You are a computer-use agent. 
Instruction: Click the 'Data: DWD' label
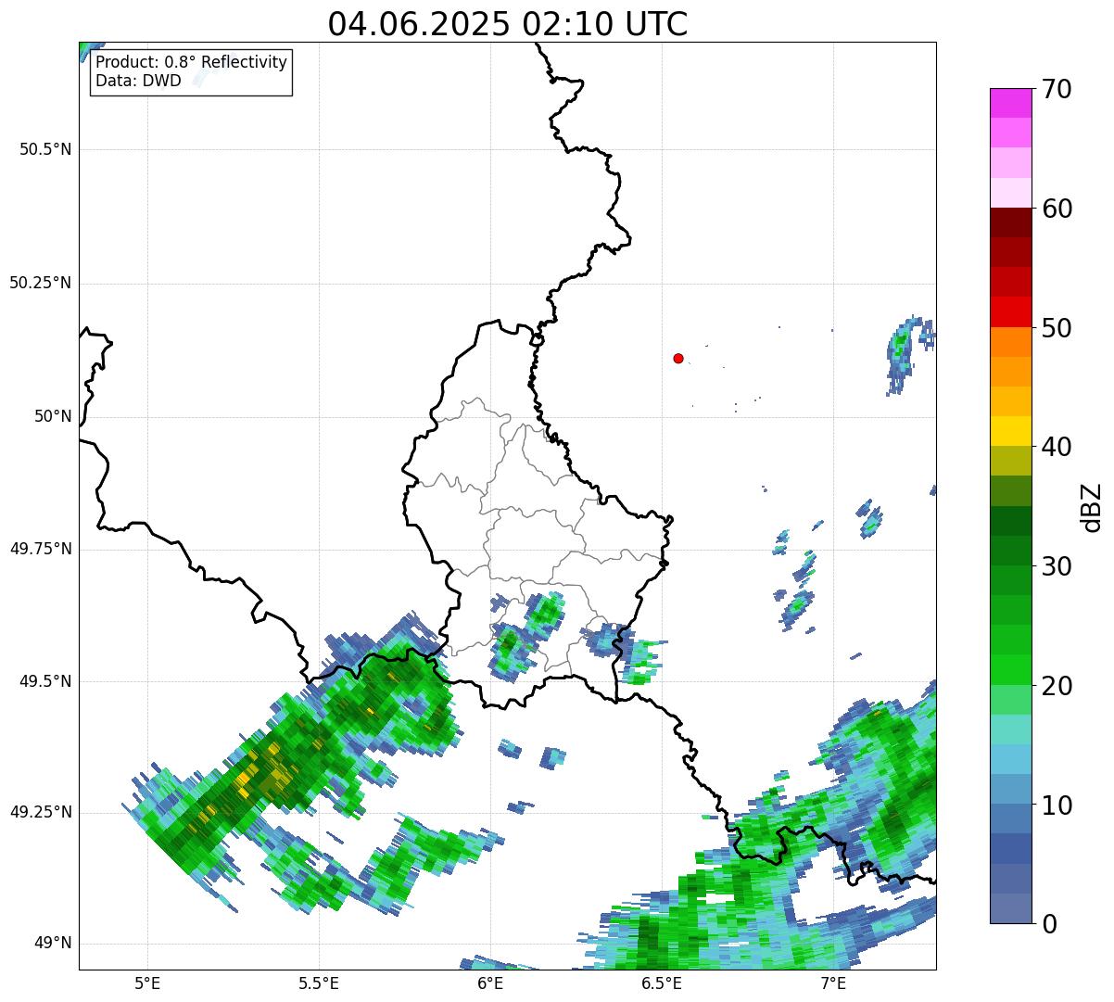[x=138, y=81]
